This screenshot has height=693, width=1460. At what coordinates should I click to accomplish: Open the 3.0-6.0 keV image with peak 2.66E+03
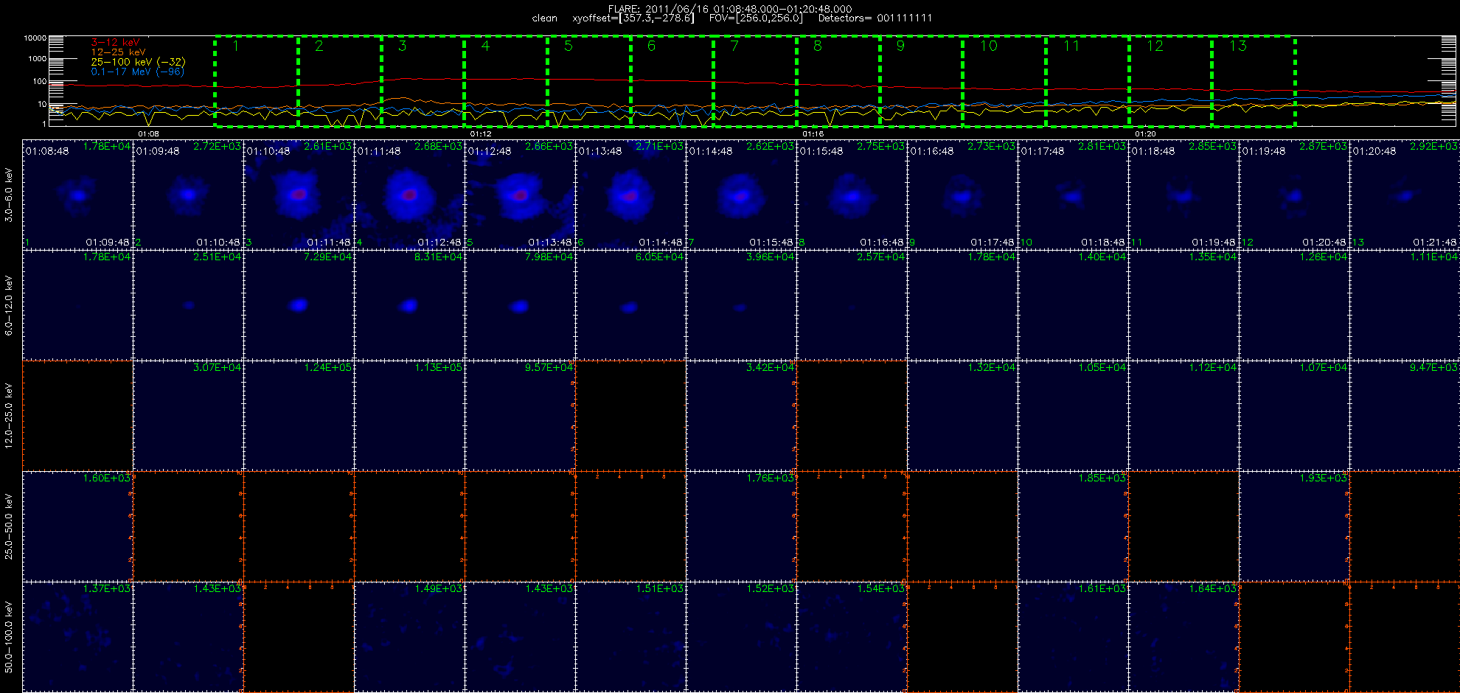520,195
